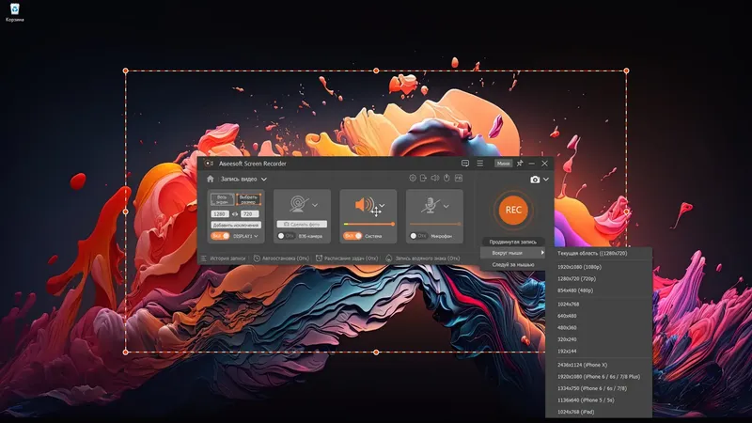
Task: Choose the 320x240 resolution
Action: pyautogui.click(x=599, y=339)
